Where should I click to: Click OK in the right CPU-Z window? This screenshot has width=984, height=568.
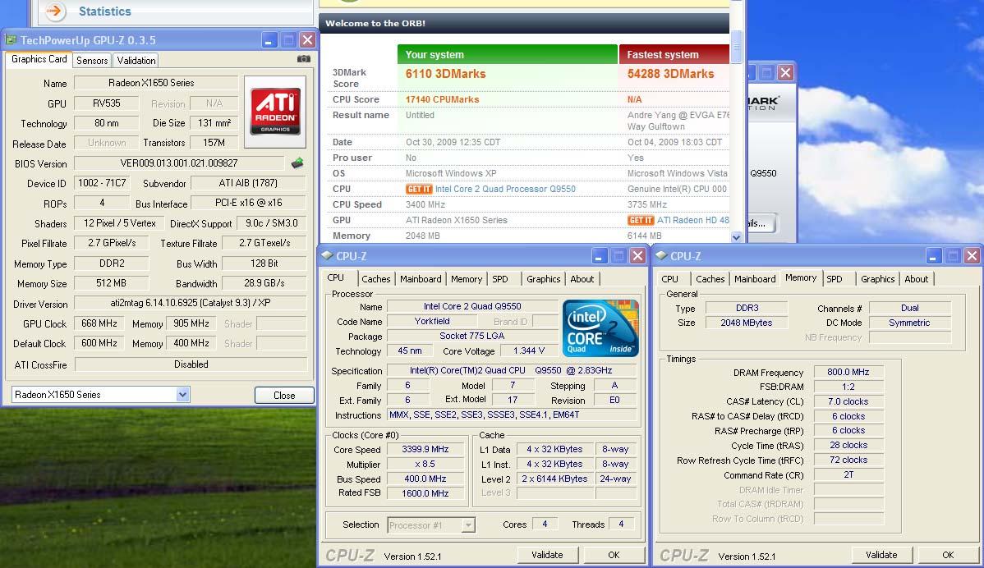click(x=948, y=555)
